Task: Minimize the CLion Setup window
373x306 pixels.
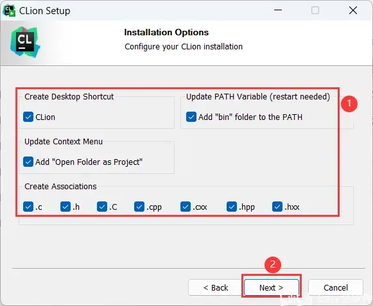Action: coord(278,10)
